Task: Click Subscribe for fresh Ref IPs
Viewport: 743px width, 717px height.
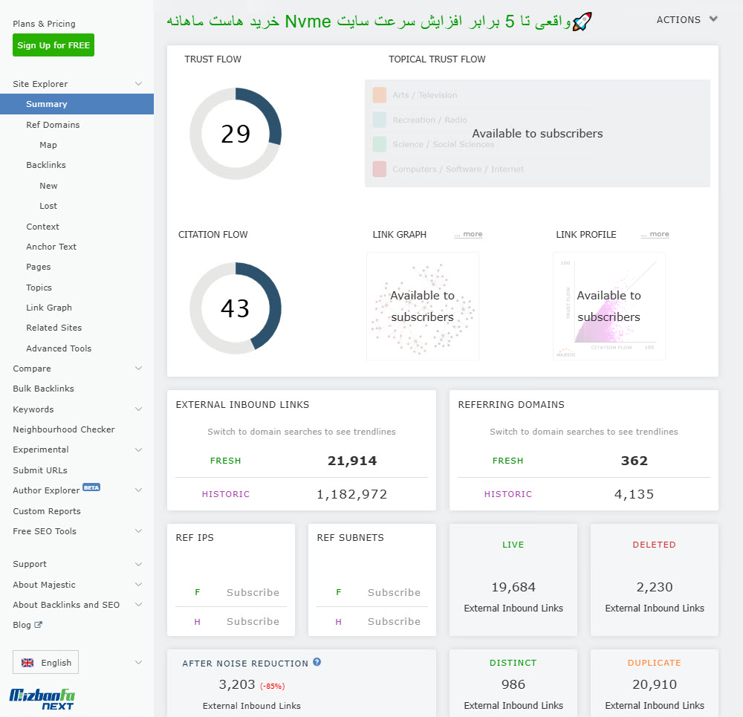Action: pyautogui.click(x=253, y=592)
